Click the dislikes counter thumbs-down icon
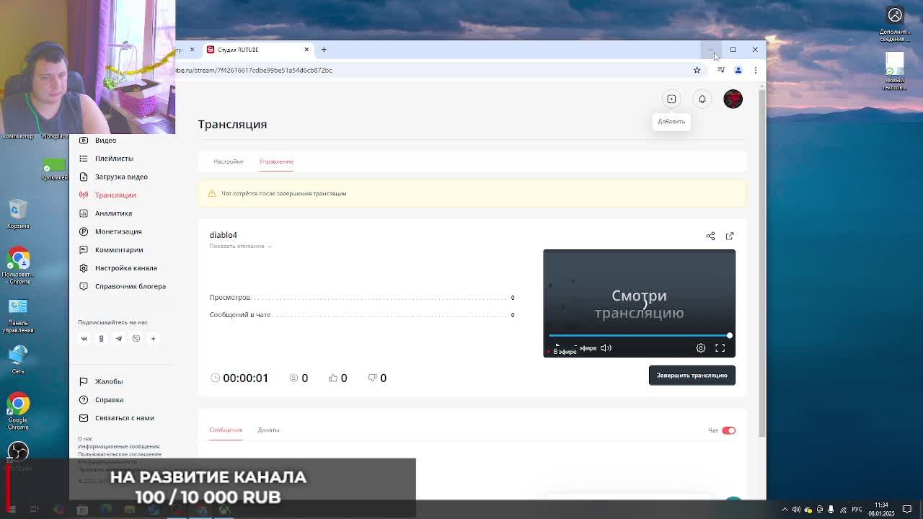 (373, 378)
